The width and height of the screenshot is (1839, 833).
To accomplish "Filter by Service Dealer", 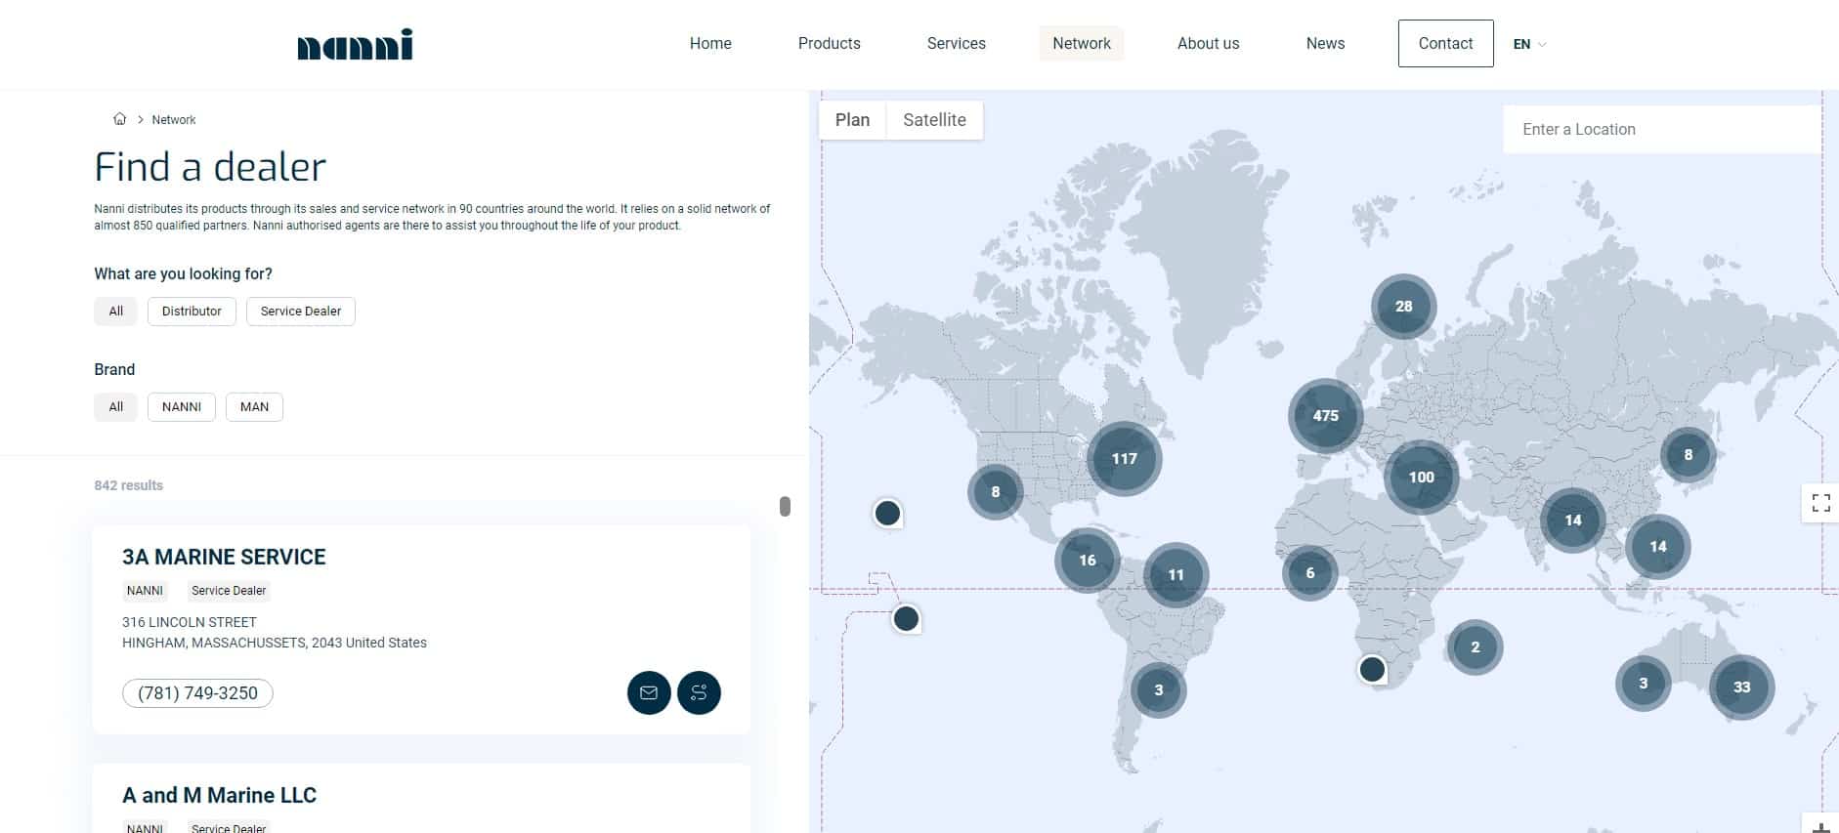I will [301, 312].
